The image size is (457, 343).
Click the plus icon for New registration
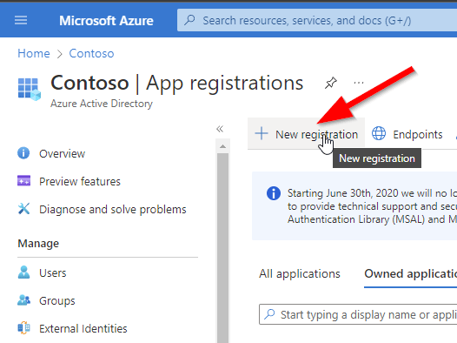(x=262, y=134)
